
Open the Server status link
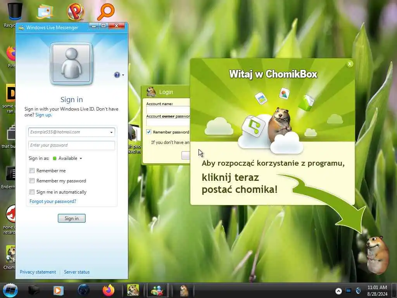[77, 272]
